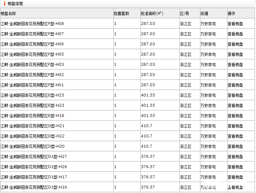Select name 江畔·金威颐园杏花苑别墅区F型-H06
The height and width of the screenshot is (193, 256).
[x=32, y=44]
